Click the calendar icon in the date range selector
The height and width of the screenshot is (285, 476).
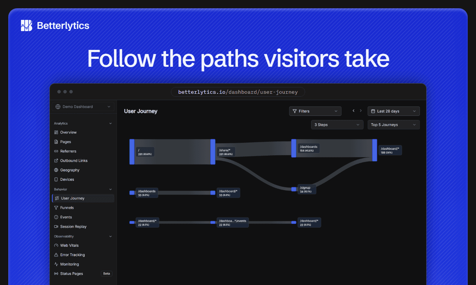(x=373, y=111)
